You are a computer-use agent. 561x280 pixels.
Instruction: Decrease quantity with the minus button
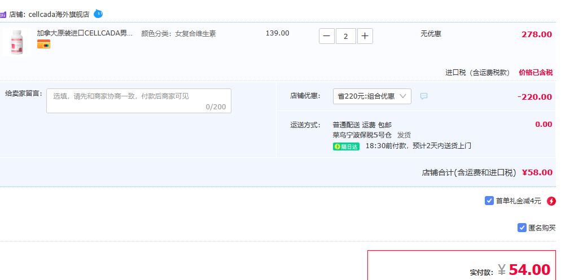[327, 36]
